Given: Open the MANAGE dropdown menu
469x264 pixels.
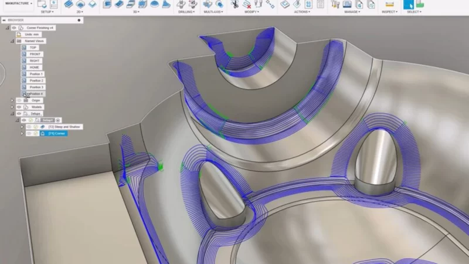Looking at the screenshot, I should pyautogui.click(x=352, y=12).
